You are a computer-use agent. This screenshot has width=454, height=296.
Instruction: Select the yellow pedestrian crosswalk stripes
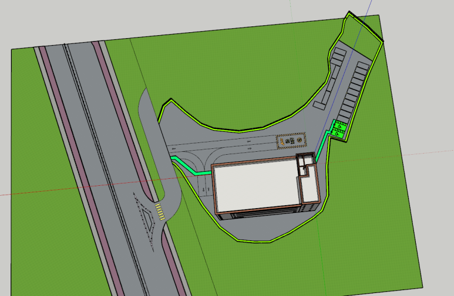pyautogui.click(x=160, y=212)
